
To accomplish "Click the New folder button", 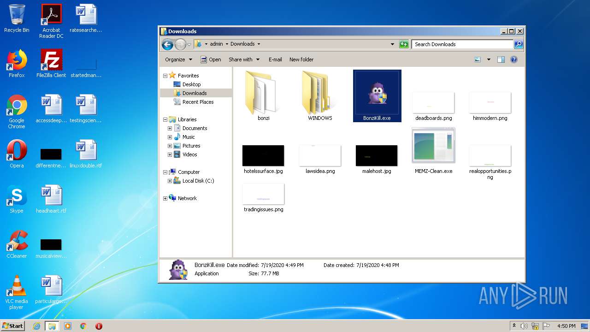I will click(x=301, y=59).
